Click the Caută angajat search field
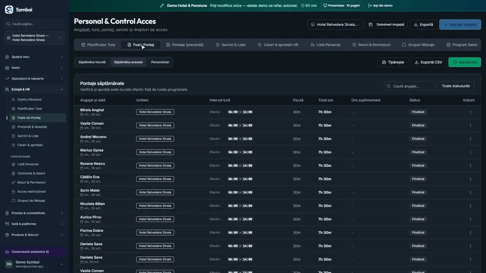This screenshot has width=486, height=273. point(409,86)
